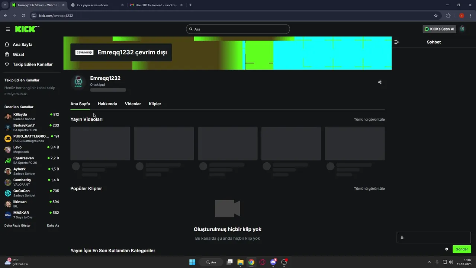Open Google Chrome from taskbar
This screenshot has height=268, width=476.
coord(251,262)
